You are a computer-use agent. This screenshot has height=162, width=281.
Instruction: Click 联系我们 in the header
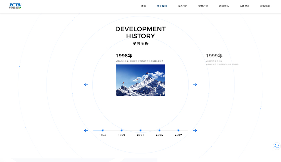265,6
